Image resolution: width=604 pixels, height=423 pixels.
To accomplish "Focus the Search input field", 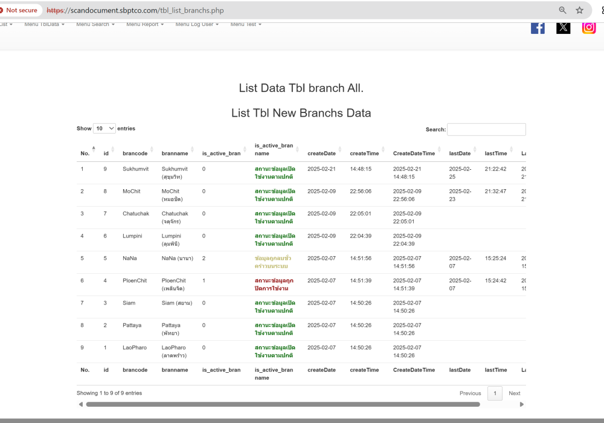I will (x=486, y=129).
